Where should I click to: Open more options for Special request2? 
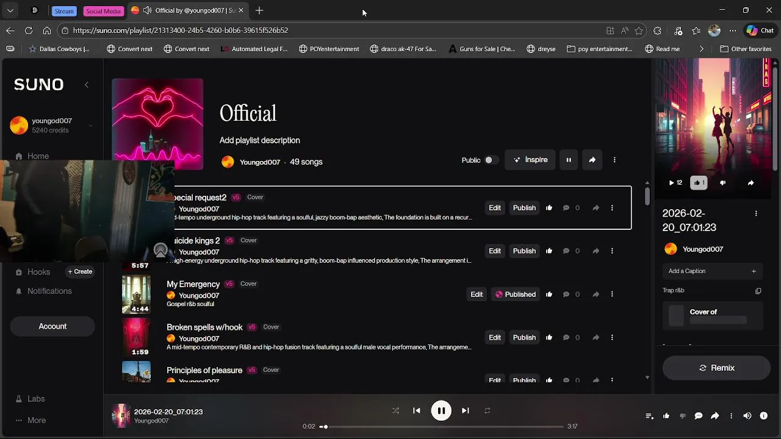point(612,208)
